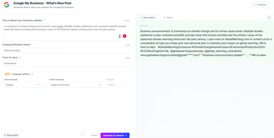
Task: Click the Beta badge
Action: 7,74
